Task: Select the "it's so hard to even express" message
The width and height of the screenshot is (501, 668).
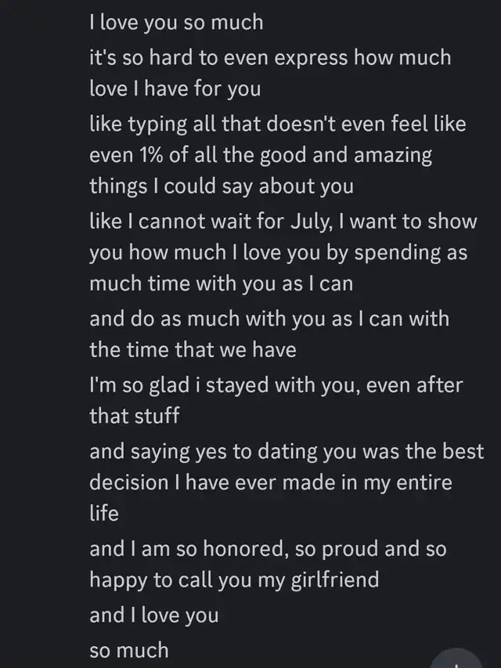Action: pyautogui.click(x=270, y=57)
